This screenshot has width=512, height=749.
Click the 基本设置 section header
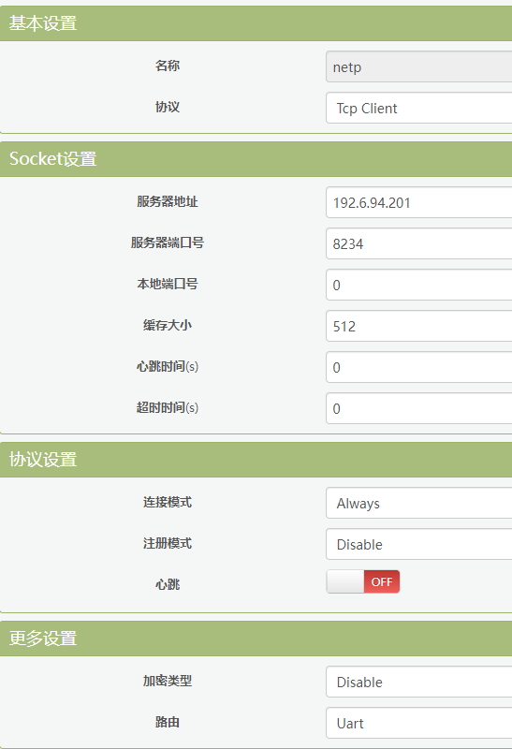[x=256, y=23]
